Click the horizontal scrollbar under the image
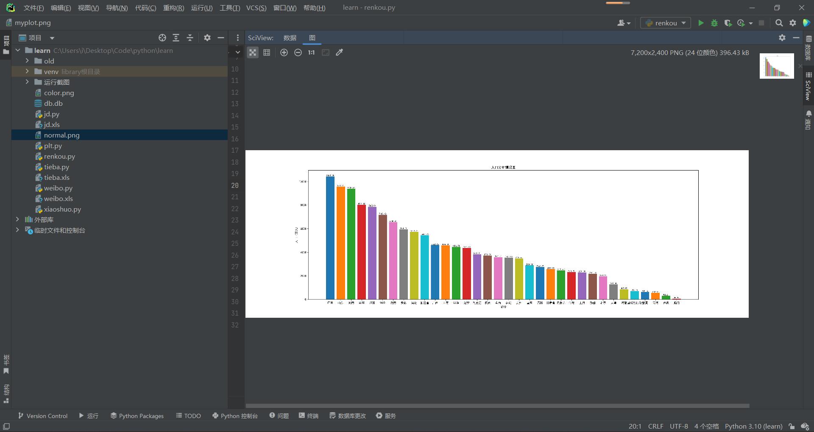Viewport: 814px width, 432px height. 497,406
